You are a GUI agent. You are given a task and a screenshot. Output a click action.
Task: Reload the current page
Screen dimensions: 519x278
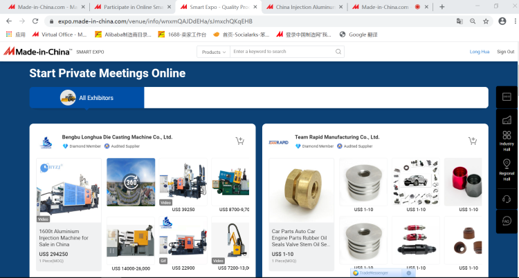(x=35, y=21)
